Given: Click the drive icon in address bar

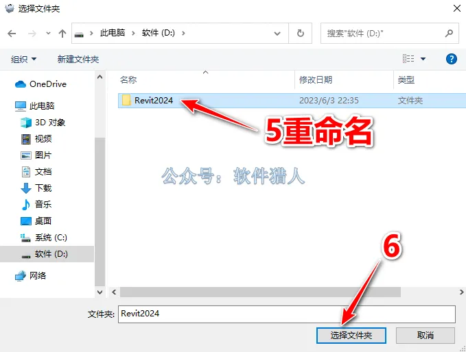Looking at the screenshot, I should pos(79,34).
